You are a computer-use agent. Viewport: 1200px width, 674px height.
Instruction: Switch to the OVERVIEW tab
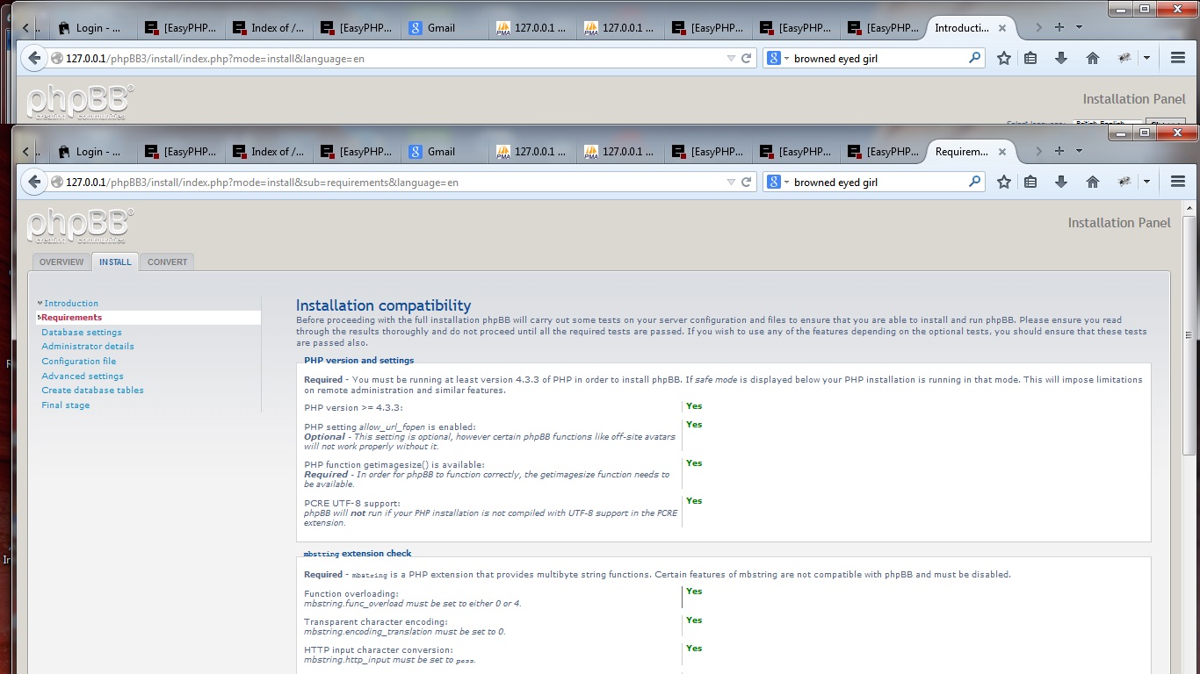tap(61, 262)
